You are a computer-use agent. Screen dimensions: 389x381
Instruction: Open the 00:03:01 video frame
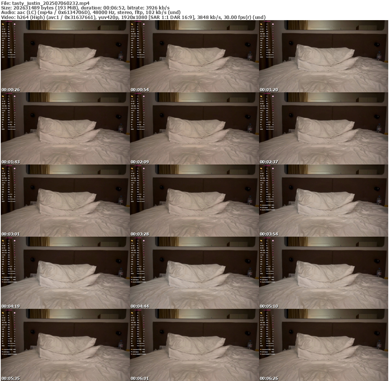65,201
